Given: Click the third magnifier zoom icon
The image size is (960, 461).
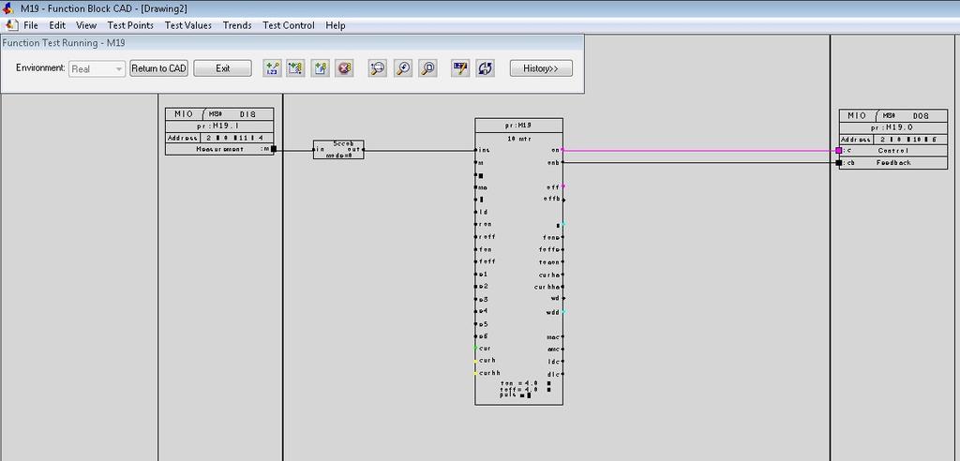Looking at the screenshot, I should point(427,68).
